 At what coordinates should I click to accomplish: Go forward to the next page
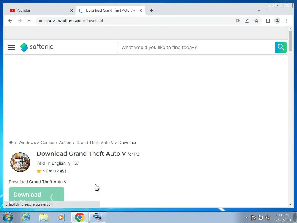point(20,21)
